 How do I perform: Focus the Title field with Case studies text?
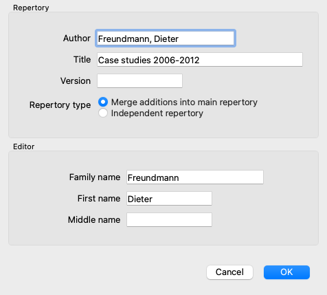[x=200, y=60]
